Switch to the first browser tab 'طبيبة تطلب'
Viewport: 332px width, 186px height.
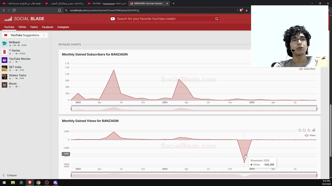tap(22, 3)
